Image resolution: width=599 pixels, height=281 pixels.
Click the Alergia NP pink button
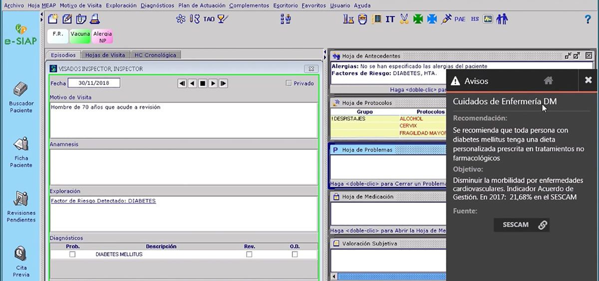102,37
